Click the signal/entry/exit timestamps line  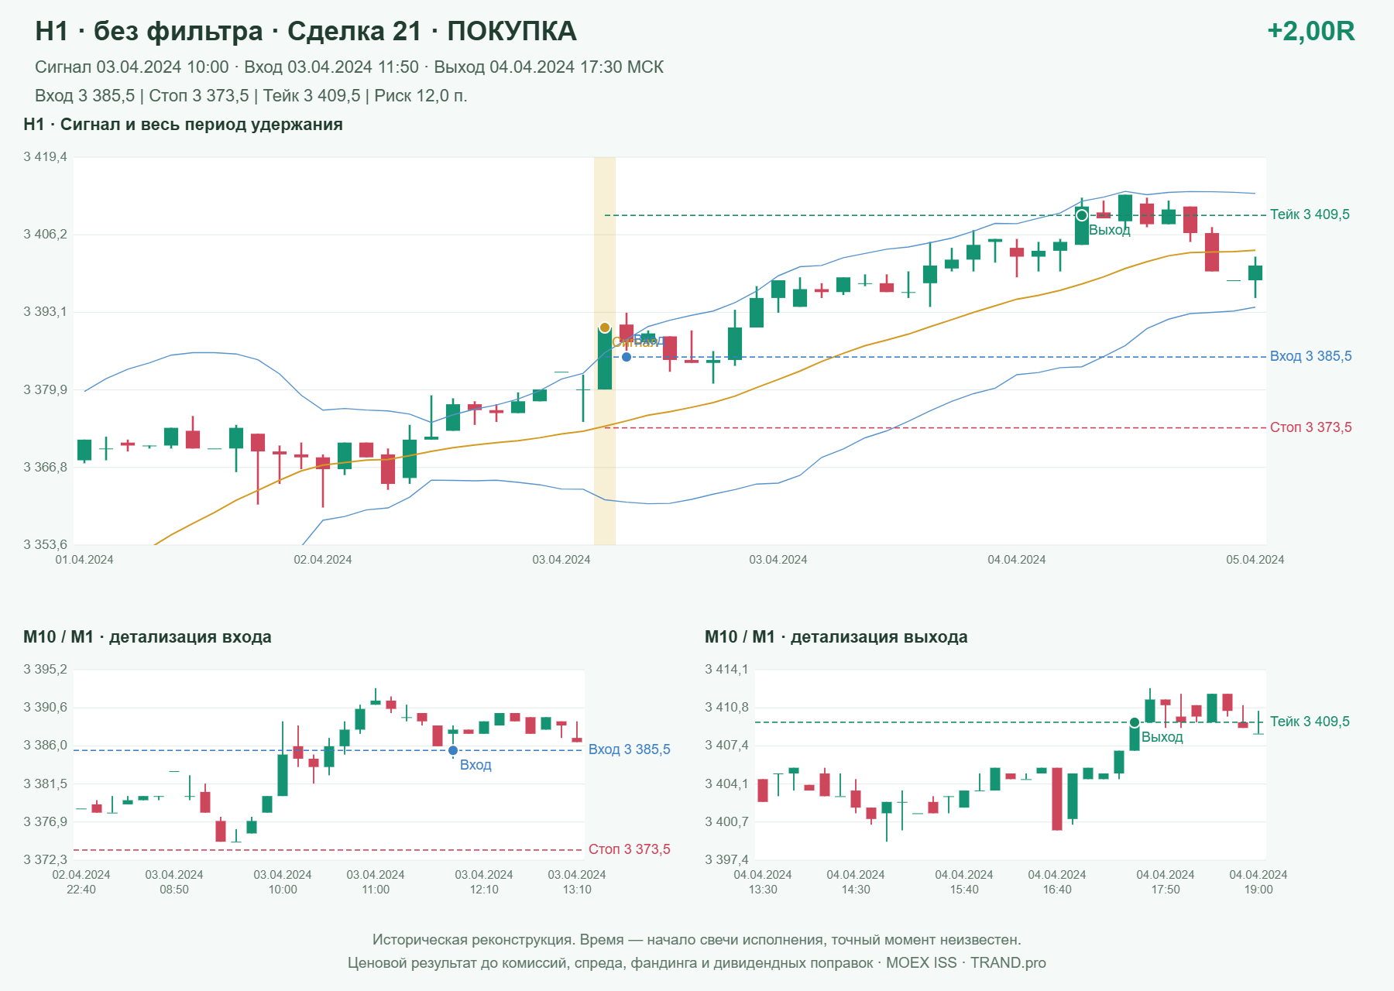349,67
